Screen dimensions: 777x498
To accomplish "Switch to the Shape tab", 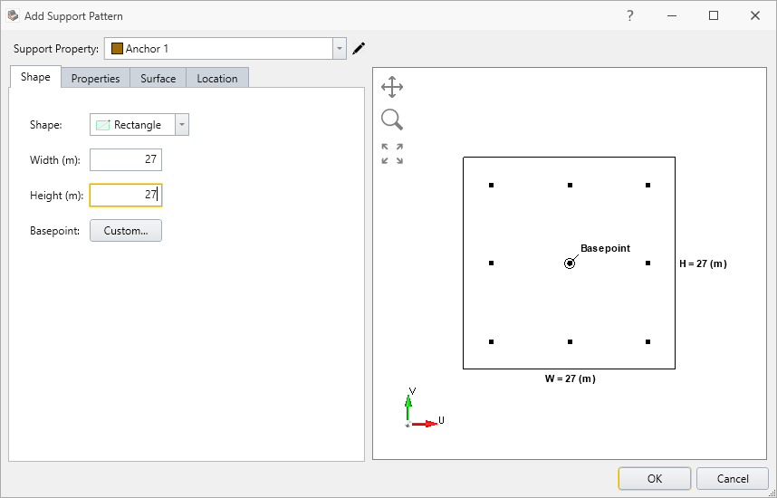I will (x=35, y=77).
